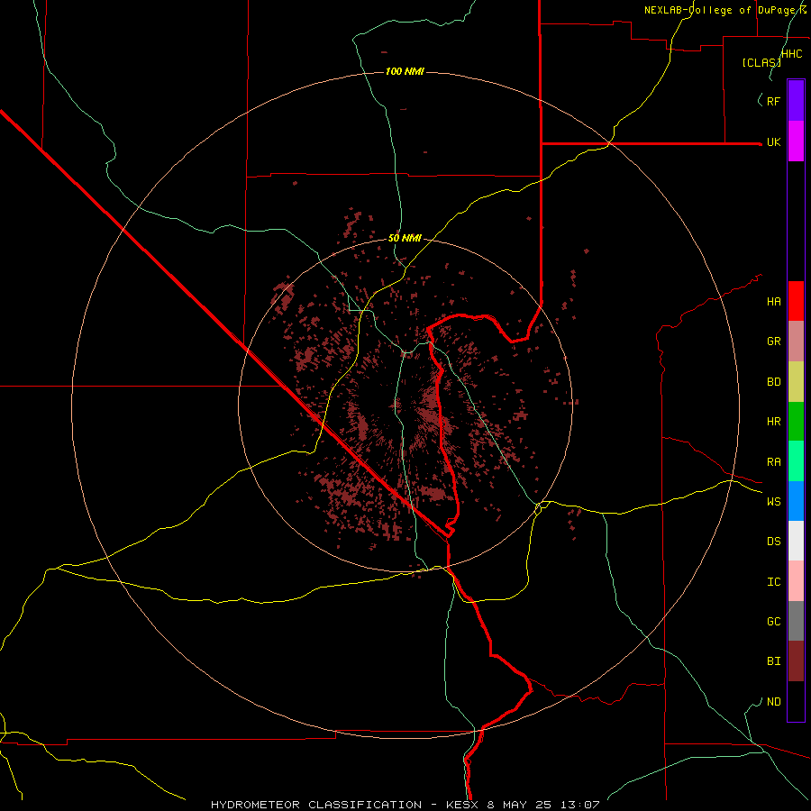This screenshot has height=811, width=811.
Task: Click the 8 MAY 25 date text
Action: (x=518, y=805)
